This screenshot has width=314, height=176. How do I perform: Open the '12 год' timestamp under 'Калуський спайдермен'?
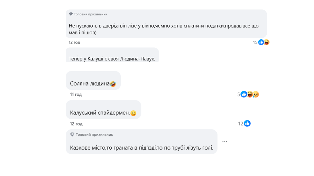click(76, 124)
